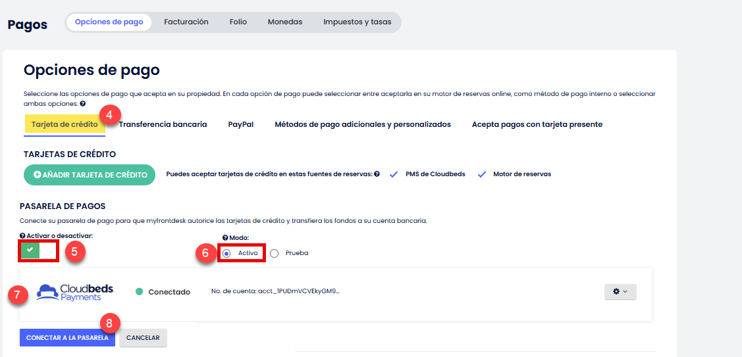Image resolution: width=742 pixels, height=357 pixels.
Task: Switch to the Facturación tab
Action: 186,22
